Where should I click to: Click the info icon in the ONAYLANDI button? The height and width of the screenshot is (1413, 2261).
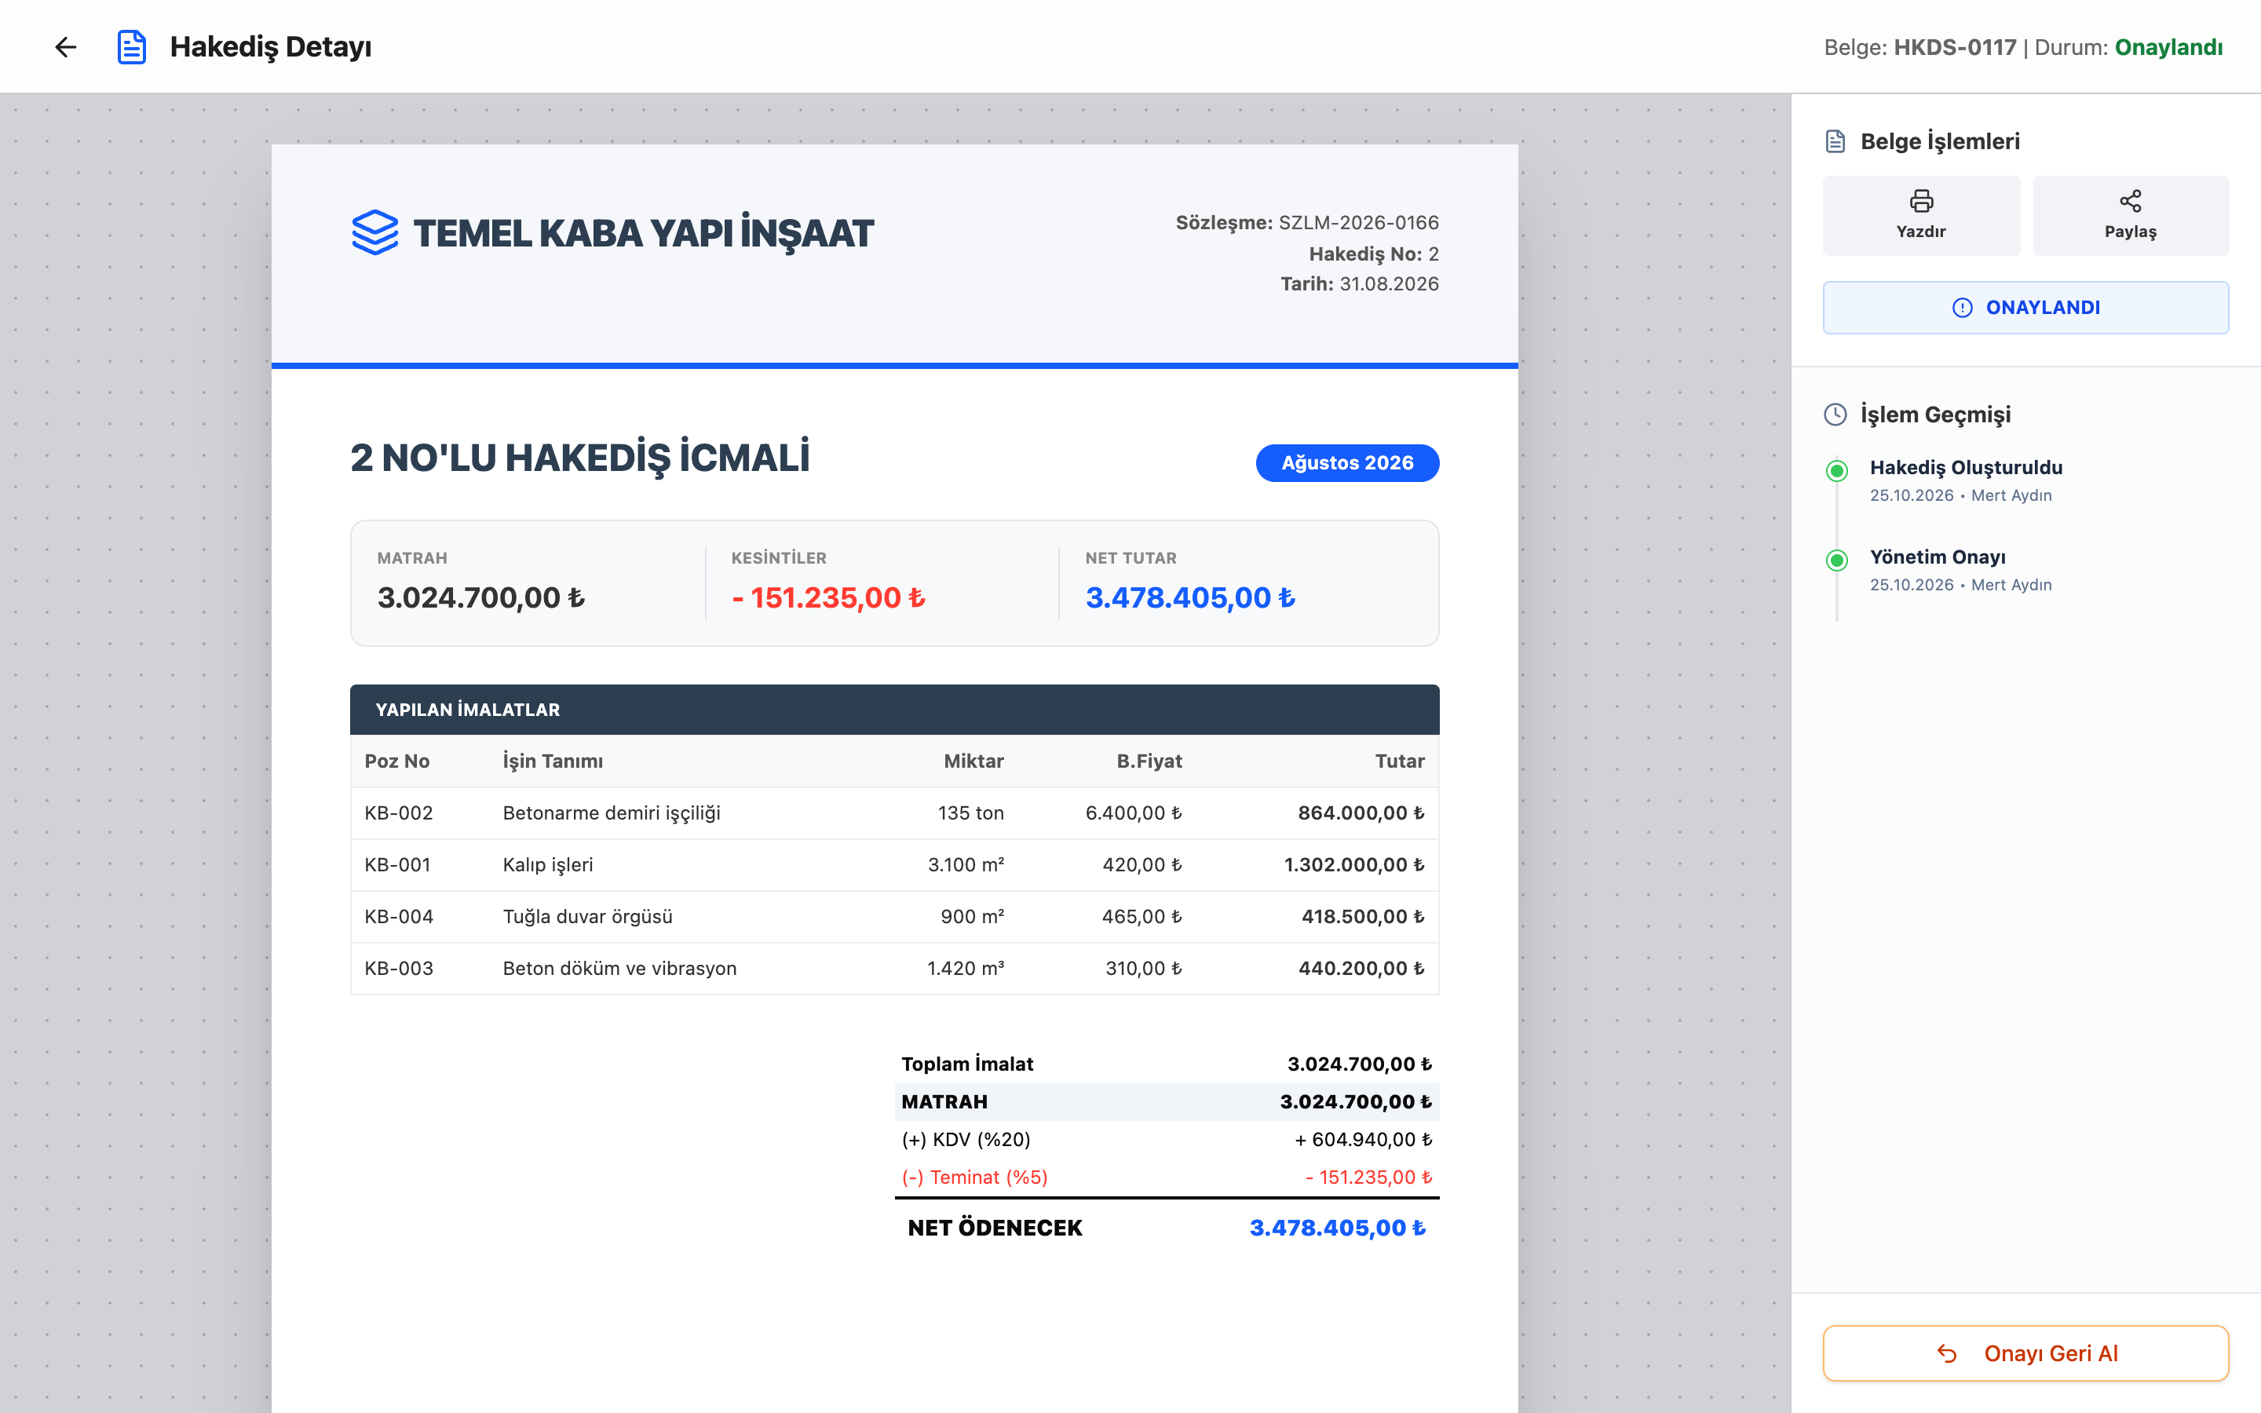point(1962,308)
